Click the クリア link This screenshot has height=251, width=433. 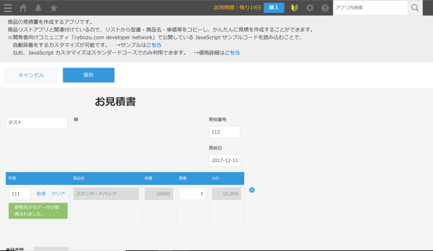click(58, 194)
